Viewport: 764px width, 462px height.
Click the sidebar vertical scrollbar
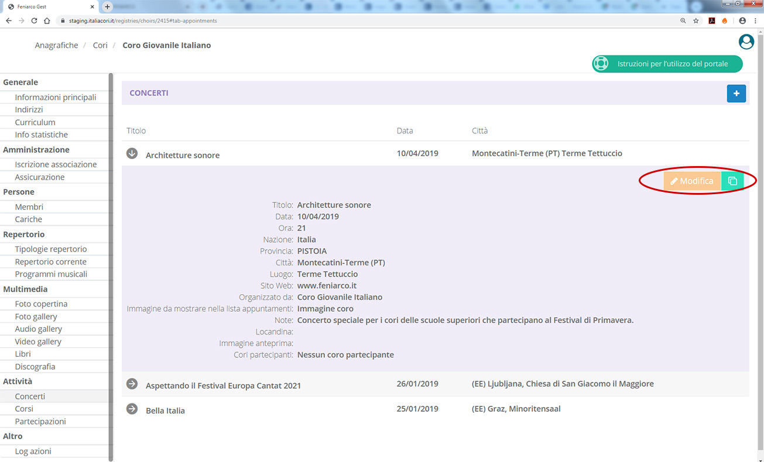click(x=111, y=263)
